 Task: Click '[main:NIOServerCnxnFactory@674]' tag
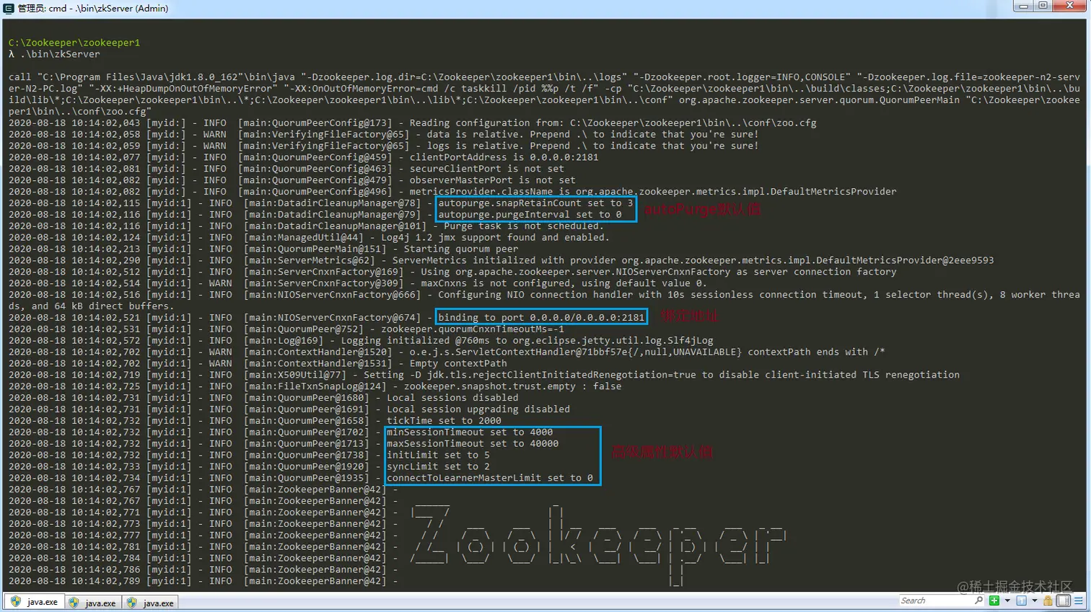[333, 317]
